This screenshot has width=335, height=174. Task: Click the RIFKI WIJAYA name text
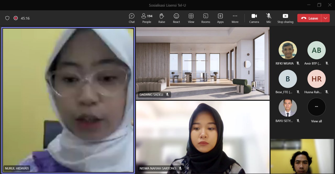click(284, 63)
